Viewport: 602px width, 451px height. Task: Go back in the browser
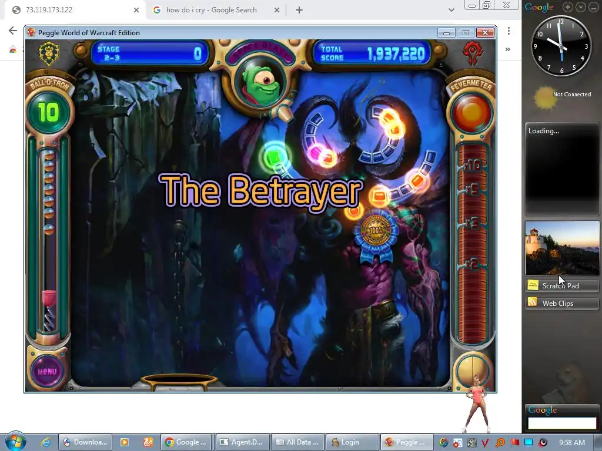click(13, 31)
